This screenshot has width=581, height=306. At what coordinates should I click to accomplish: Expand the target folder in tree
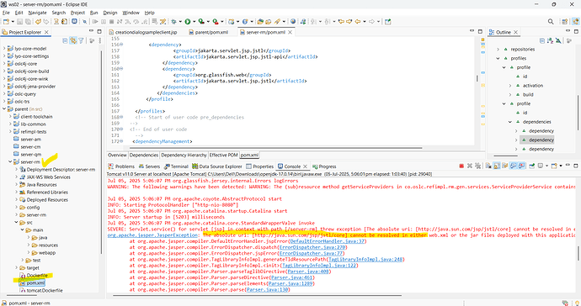tap(16, 267)
